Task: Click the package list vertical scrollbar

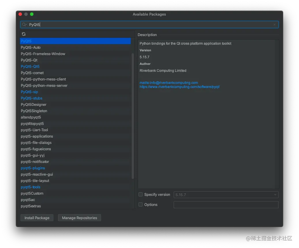Action: [x=133, y=116]
